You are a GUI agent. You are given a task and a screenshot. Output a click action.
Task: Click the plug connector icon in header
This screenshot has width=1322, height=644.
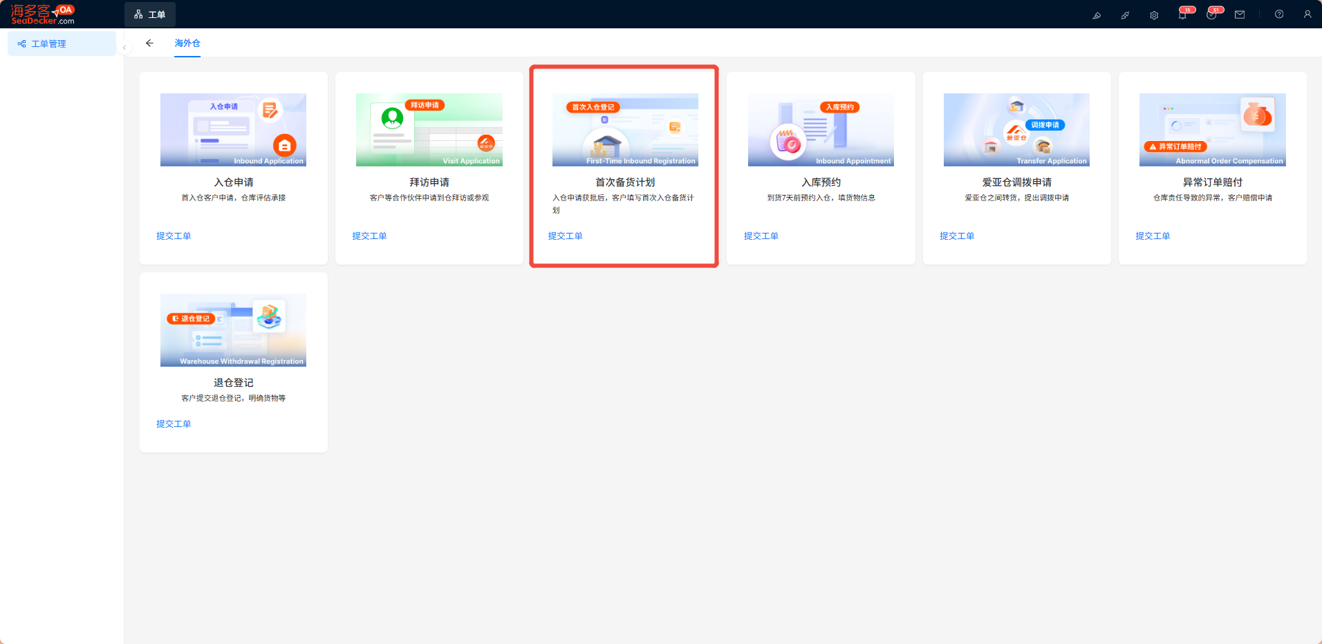(x=1125, y=15)
